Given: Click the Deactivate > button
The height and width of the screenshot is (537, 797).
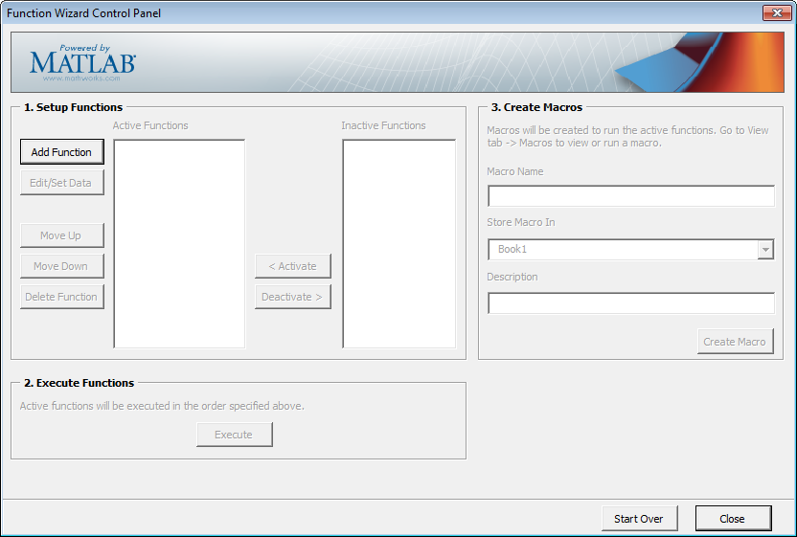Looking at the screenshot, I should (x=293, y=296).
